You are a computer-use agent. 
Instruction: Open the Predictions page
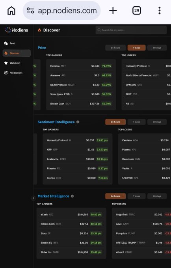[x=17, y=73]
